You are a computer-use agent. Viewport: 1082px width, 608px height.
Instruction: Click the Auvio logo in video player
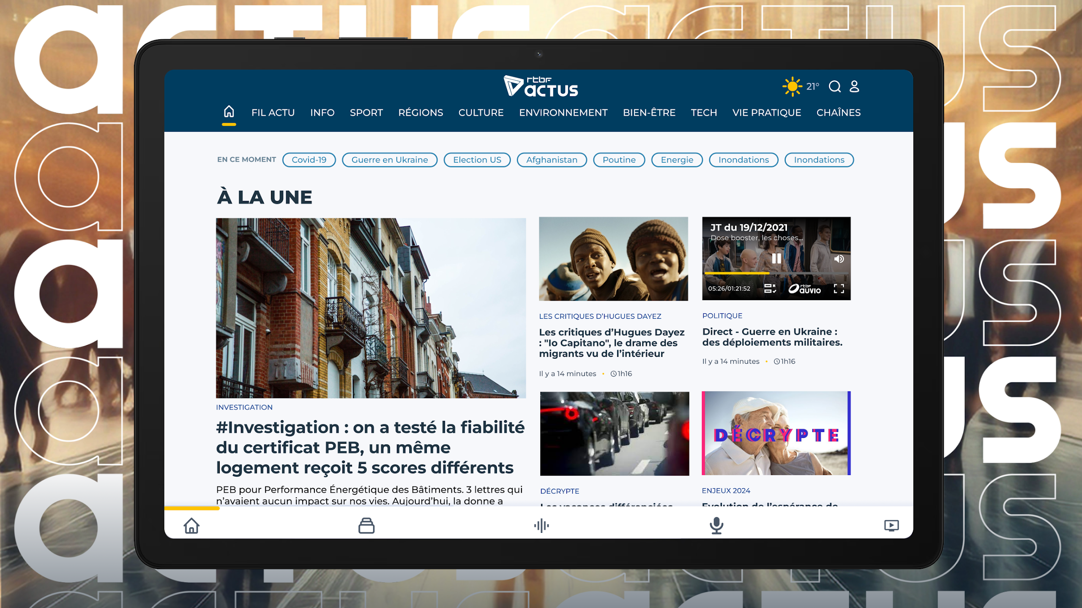coord(805,289)
